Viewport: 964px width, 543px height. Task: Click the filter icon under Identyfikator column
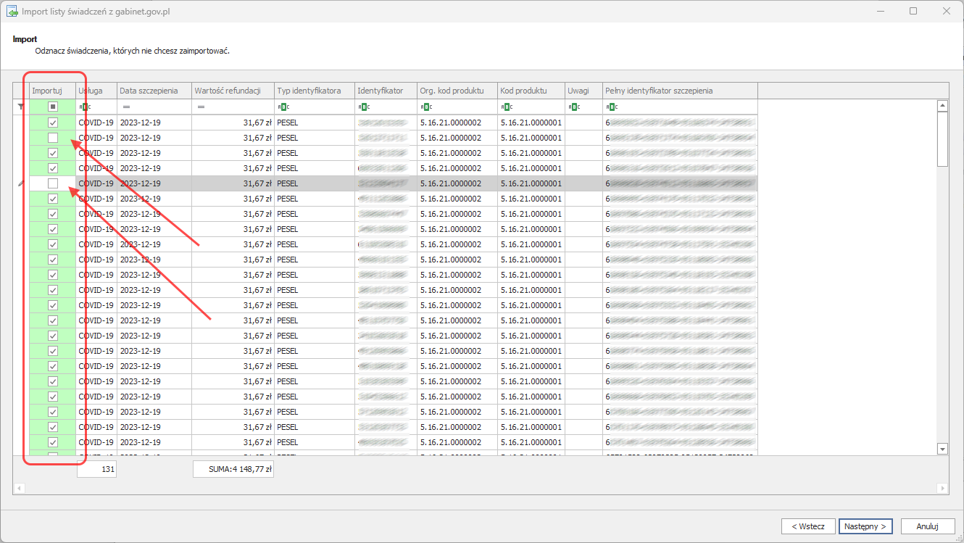tap(364, 107)
